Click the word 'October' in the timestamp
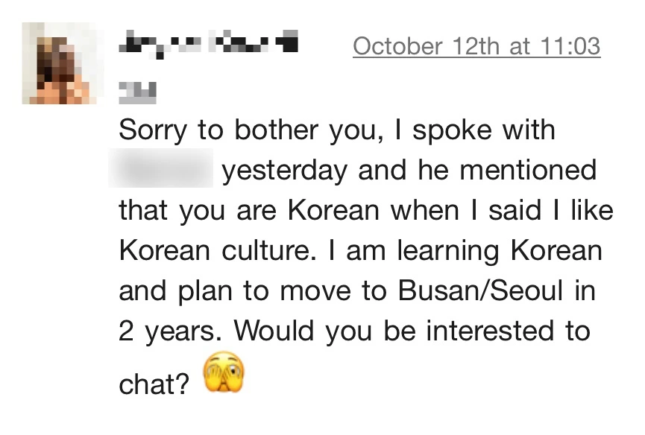645x435 pixels. pyautogui.click(x=397, y=46)
